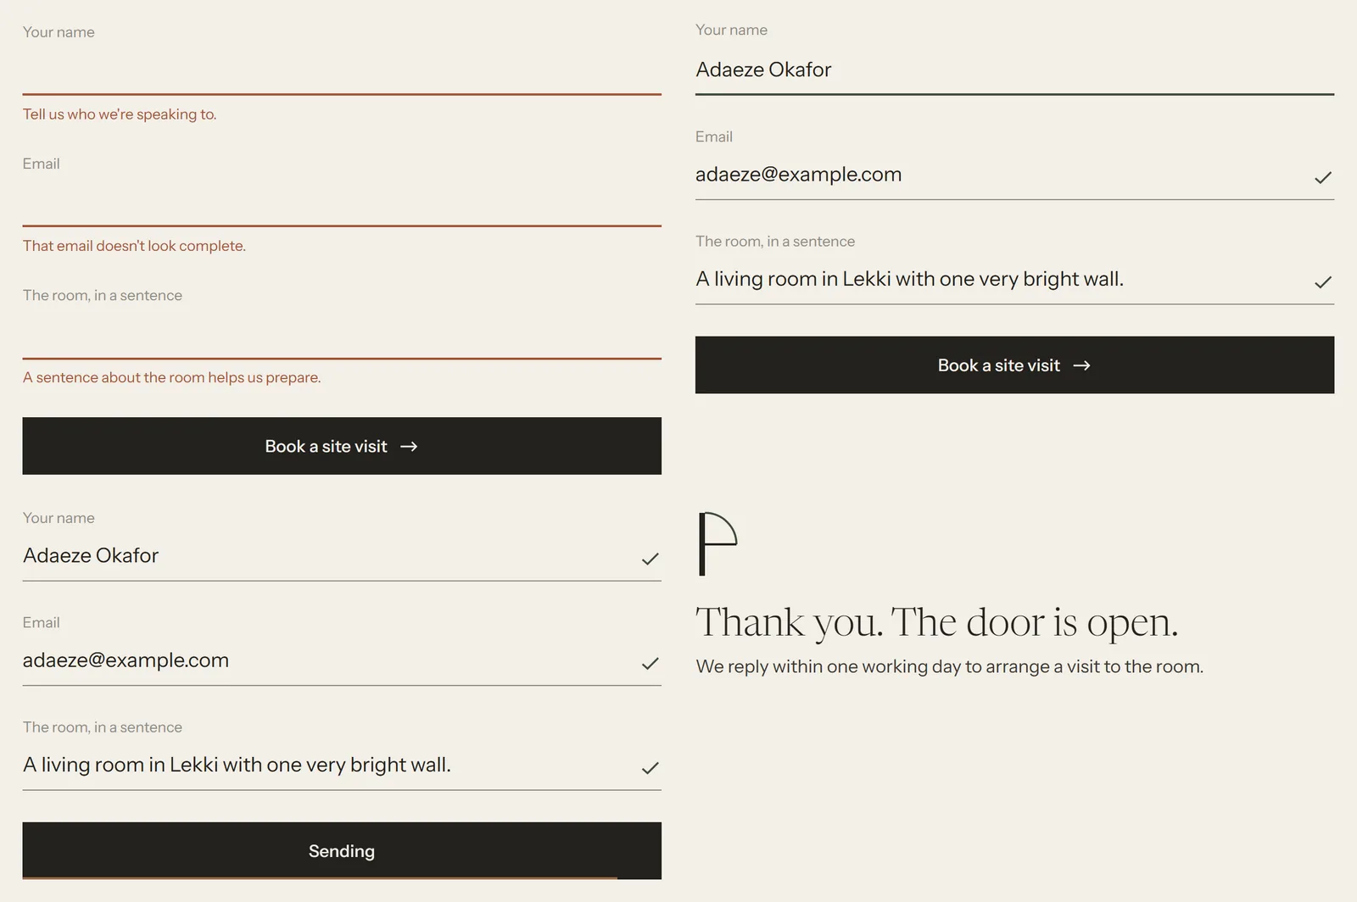Click the Tell us who we're speaking to message
Image resolution: width=1357 pixels, height=902 pixels.
pos(120,114)
